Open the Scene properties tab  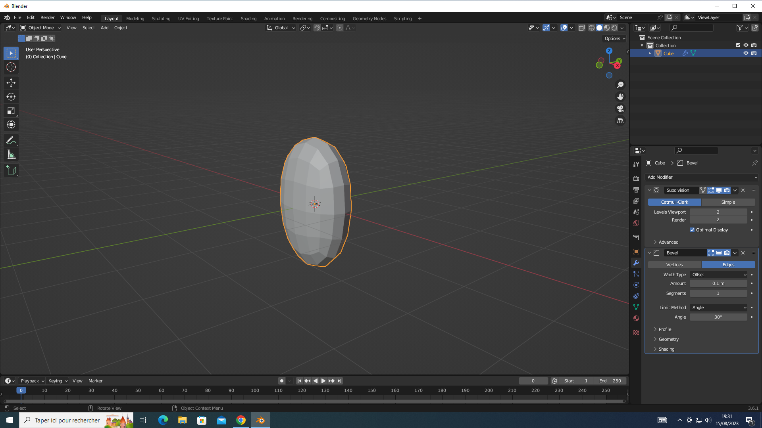[636, 212]
